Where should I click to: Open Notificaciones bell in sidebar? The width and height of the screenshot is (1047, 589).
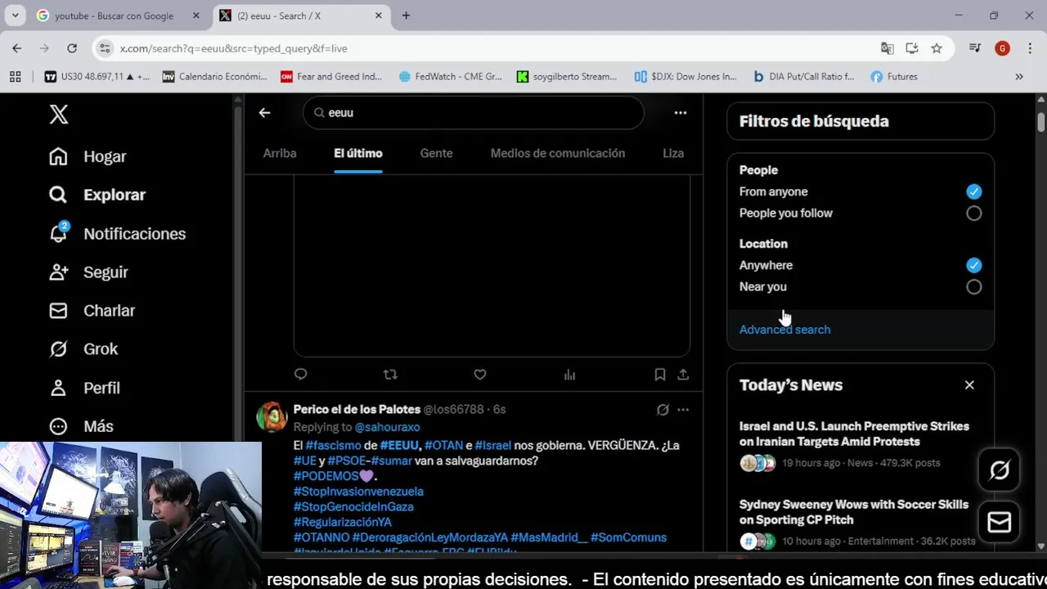click(117, 234)
